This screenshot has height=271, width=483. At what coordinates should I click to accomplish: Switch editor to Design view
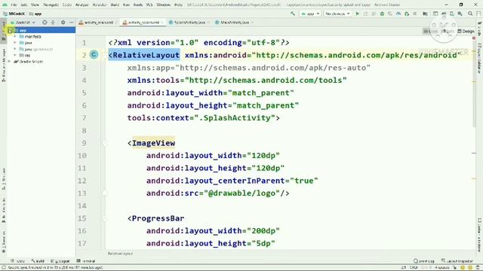[x=466, y=32]
